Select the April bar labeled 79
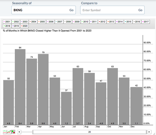 43,89
